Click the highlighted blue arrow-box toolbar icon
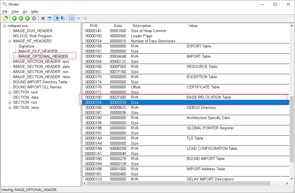Screen dimensions: 295x193 56,18
